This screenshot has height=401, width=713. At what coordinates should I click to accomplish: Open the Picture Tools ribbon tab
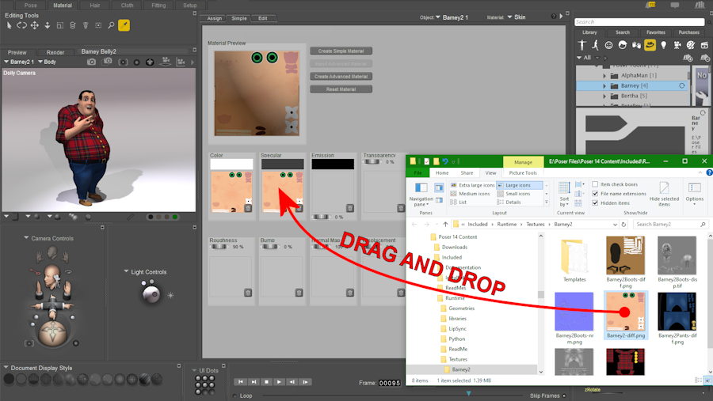pyautogui.click(x=523, y=172)
